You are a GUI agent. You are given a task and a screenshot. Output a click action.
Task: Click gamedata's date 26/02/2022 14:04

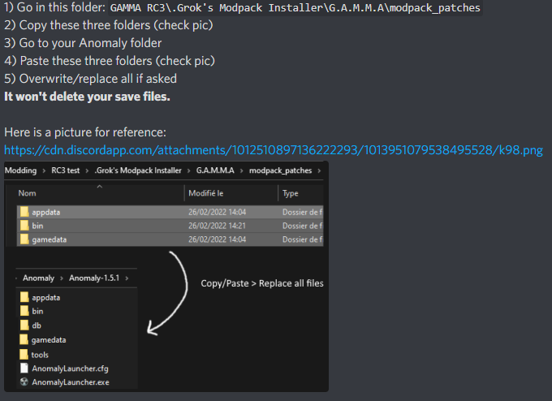pos(218,239)
